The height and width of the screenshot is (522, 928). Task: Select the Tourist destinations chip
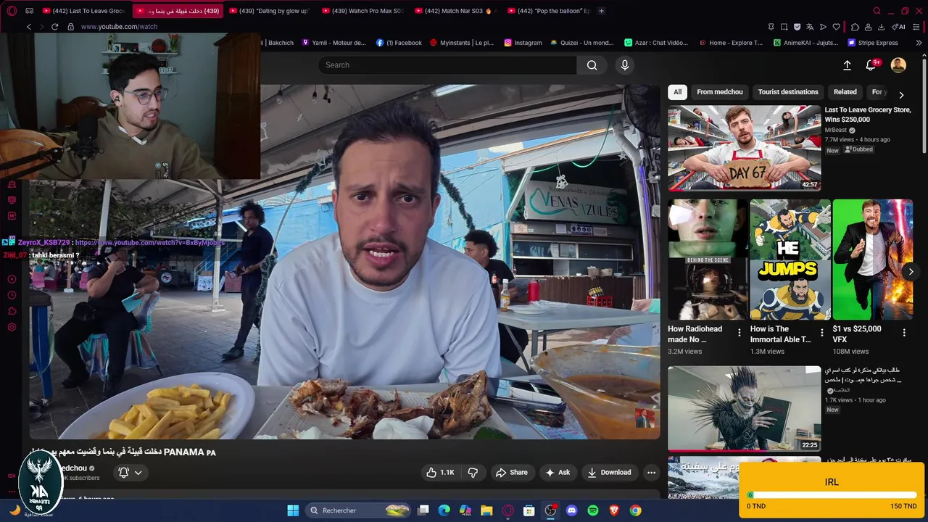click(788, 92)
